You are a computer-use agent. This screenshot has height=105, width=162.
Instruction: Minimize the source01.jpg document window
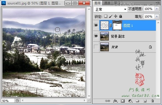tap(68, 3)
